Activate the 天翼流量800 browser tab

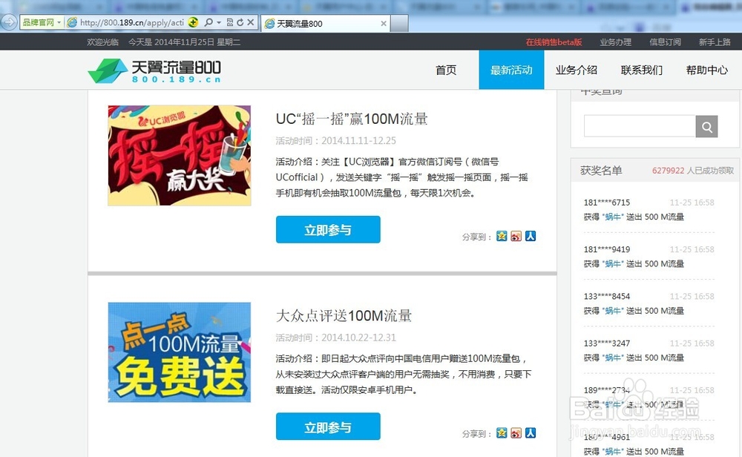(312, 23)
